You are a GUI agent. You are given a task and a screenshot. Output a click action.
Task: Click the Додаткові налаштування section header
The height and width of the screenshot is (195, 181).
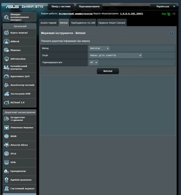(x=19, y=112)
